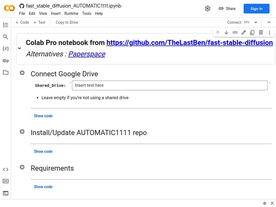Viewport: 276px width, 207px height.
Task: Click the Sign in button
Action: point(256,9)
